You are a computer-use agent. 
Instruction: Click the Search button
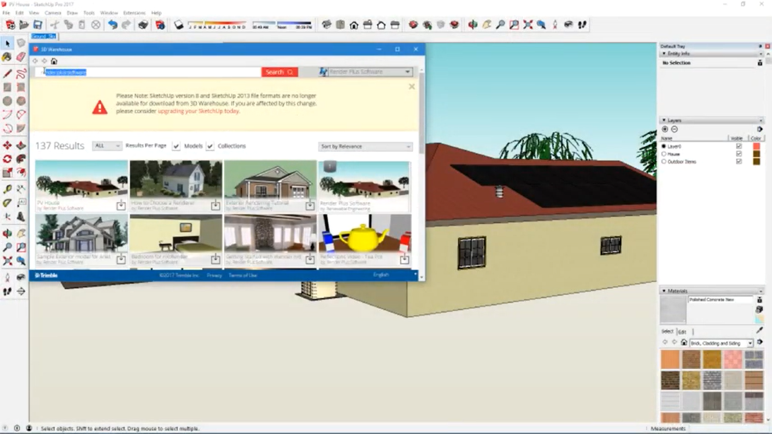click(x=279, y=72)
